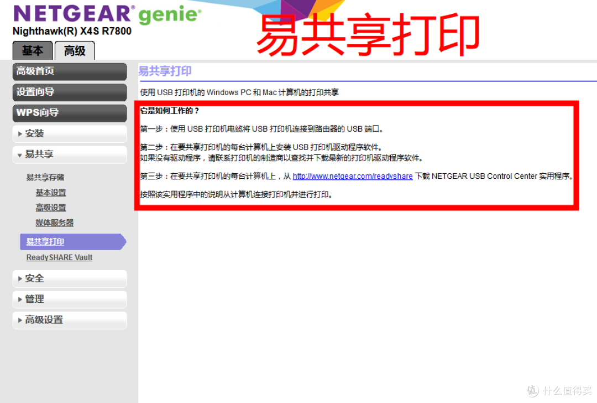Select the 易共享打印 menu item

point(72,242)
